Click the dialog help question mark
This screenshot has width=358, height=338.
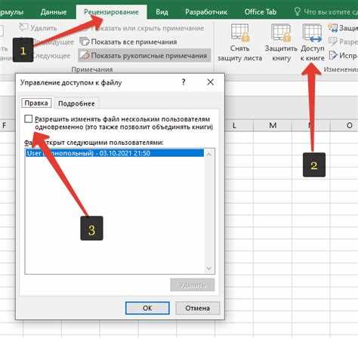click(184, 82)
